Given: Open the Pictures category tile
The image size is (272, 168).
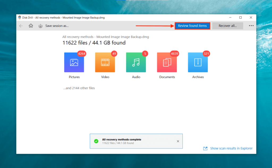Looking at the screenshot, I should coord(74,62).
